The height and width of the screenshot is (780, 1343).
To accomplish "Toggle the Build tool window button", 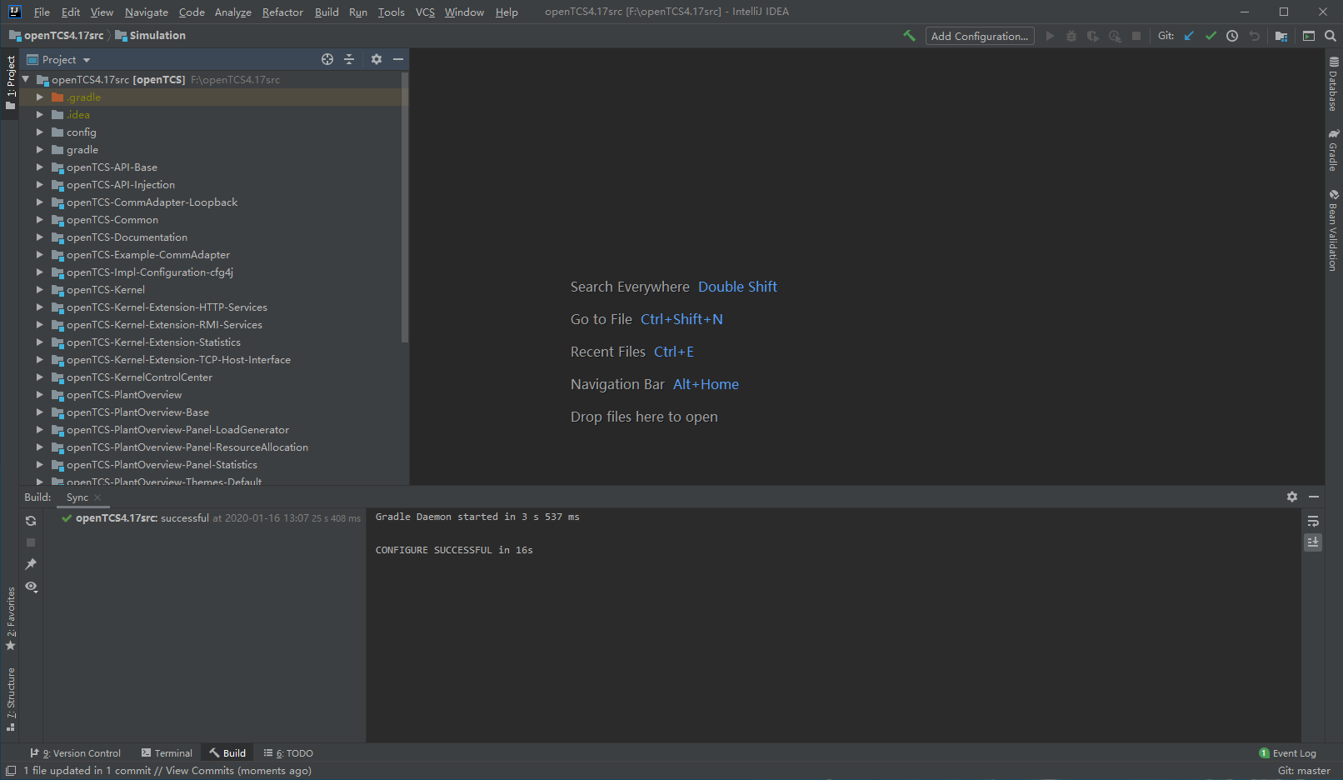I will [227, 753].
